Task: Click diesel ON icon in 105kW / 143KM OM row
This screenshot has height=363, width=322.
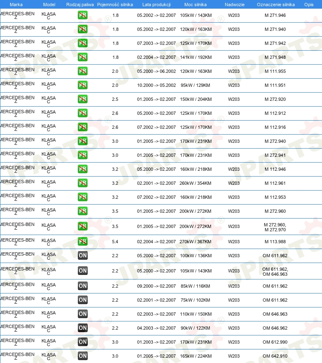Action: pos(83,271)
